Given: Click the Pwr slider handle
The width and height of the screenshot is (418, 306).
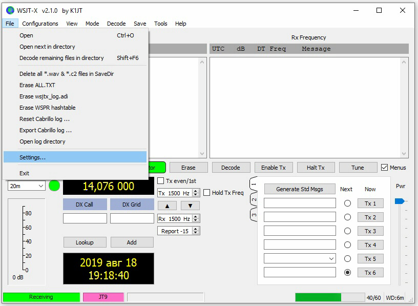Looking at the screenshot, I should pos(400,201).
